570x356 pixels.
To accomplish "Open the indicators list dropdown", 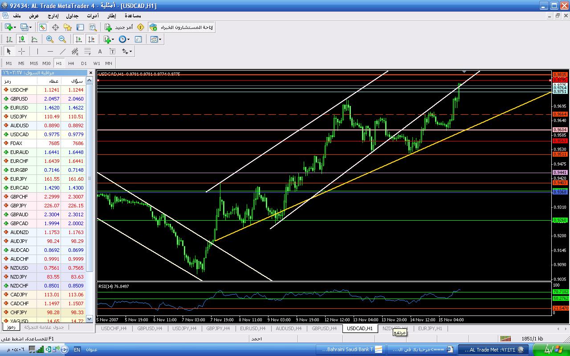I will tap(109, 39).
